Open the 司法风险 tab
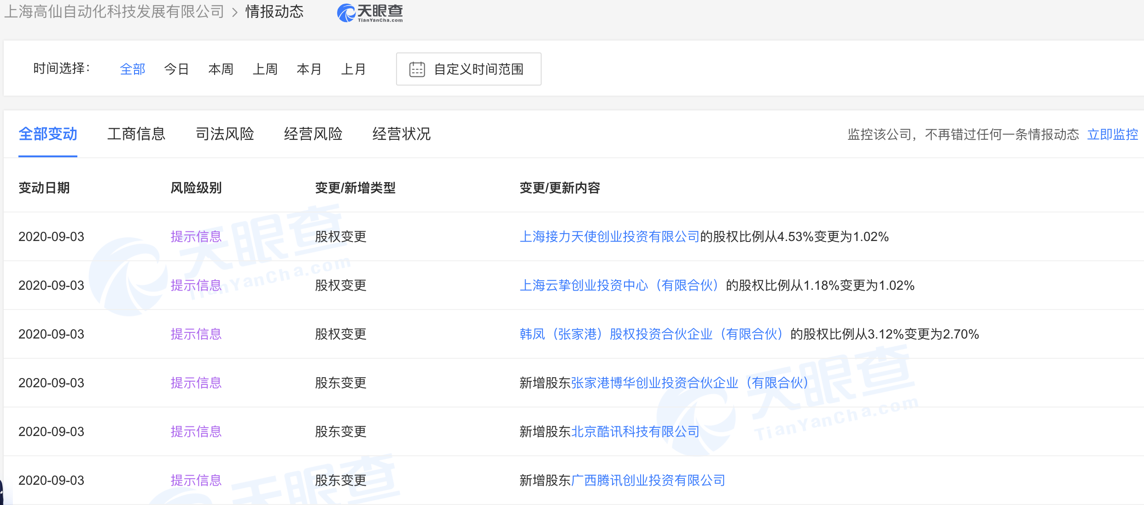1144x505 pixels. click(225, 134)
